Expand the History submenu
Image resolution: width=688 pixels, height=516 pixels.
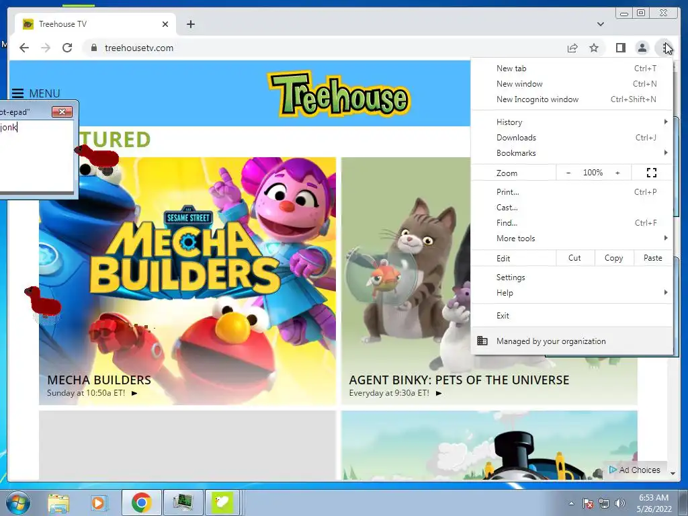point(571,122)
